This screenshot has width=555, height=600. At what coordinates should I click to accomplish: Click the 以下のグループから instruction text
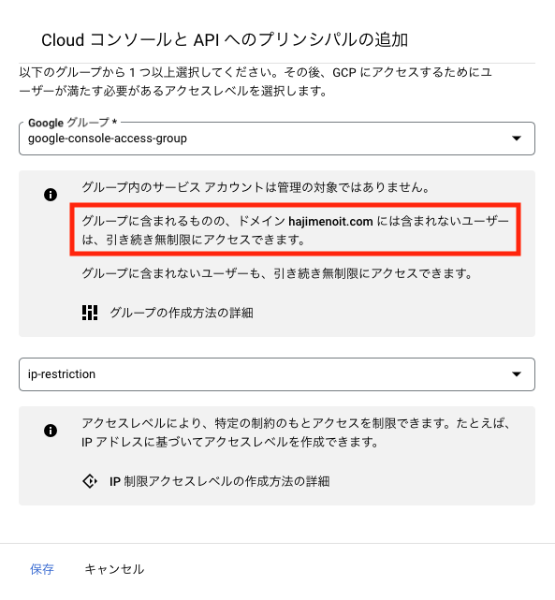coord(256,81)
